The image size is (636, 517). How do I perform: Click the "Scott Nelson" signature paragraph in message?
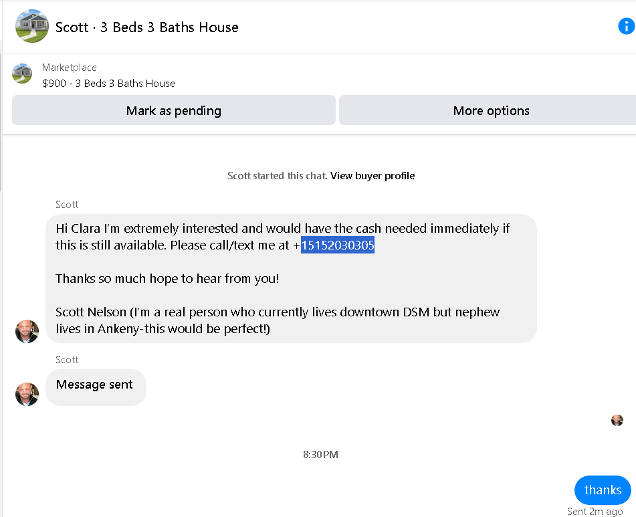(x=278, y=320)
